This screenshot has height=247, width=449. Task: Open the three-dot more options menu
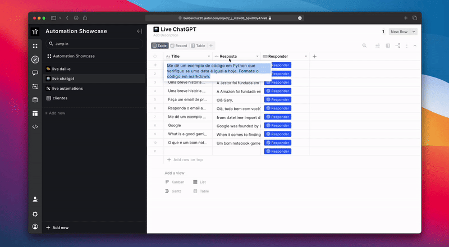406,45
